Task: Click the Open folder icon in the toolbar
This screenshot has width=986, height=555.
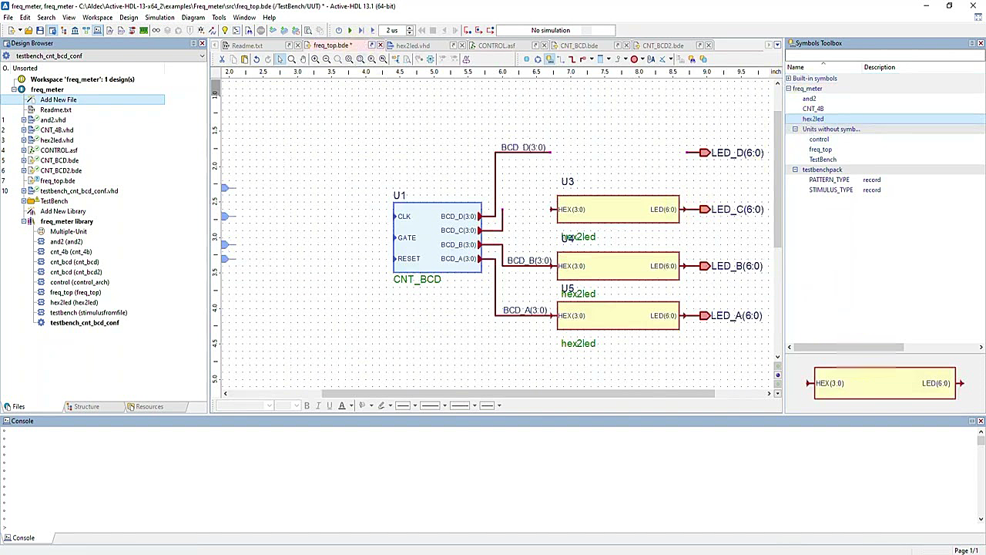Action: tap(29, 31)
